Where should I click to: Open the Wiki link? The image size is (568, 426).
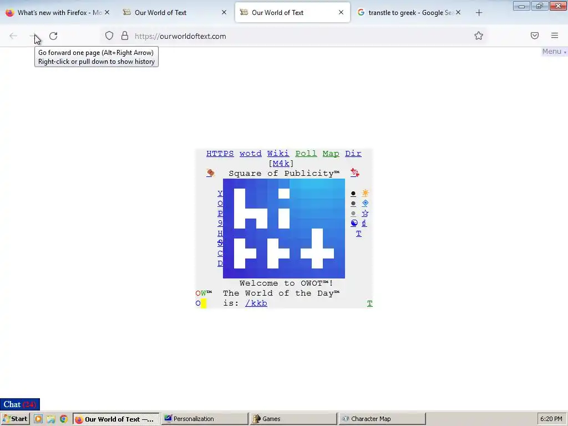pyautogui.click(x=278, y=154)
